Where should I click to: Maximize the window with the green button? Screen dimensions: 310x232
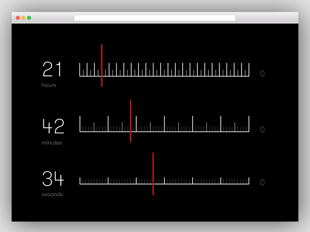pos(29,18)
